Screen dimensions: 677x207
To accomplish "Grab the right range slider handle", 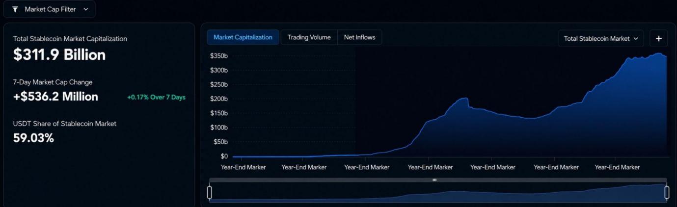I will (x=667, y=192).
